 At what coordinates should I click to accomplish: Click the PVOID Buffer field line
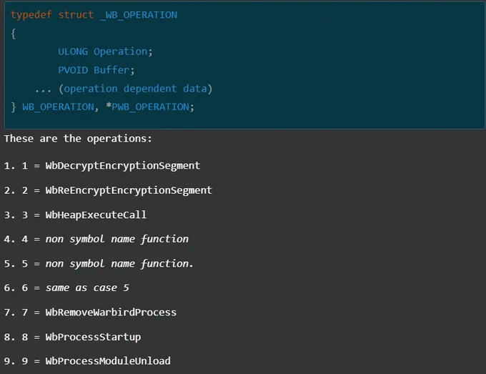coord(96,70)
